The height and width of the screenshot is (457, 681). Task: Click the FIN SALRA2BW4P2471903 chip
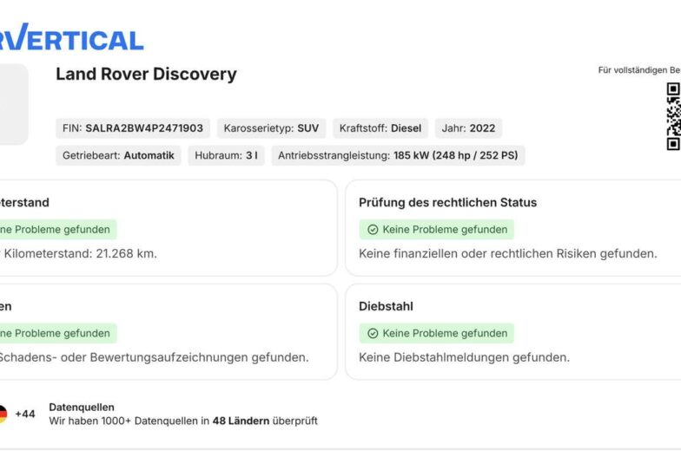click(x=133, y=128)
